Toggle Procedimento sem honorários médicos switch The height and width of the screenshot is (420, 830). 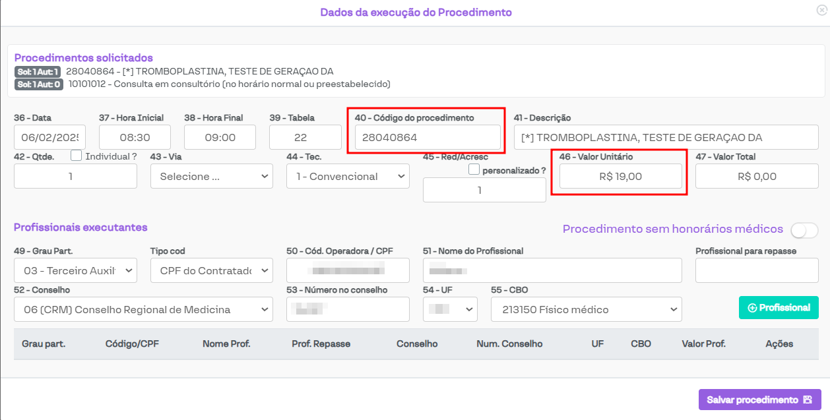tap(804, 230)
